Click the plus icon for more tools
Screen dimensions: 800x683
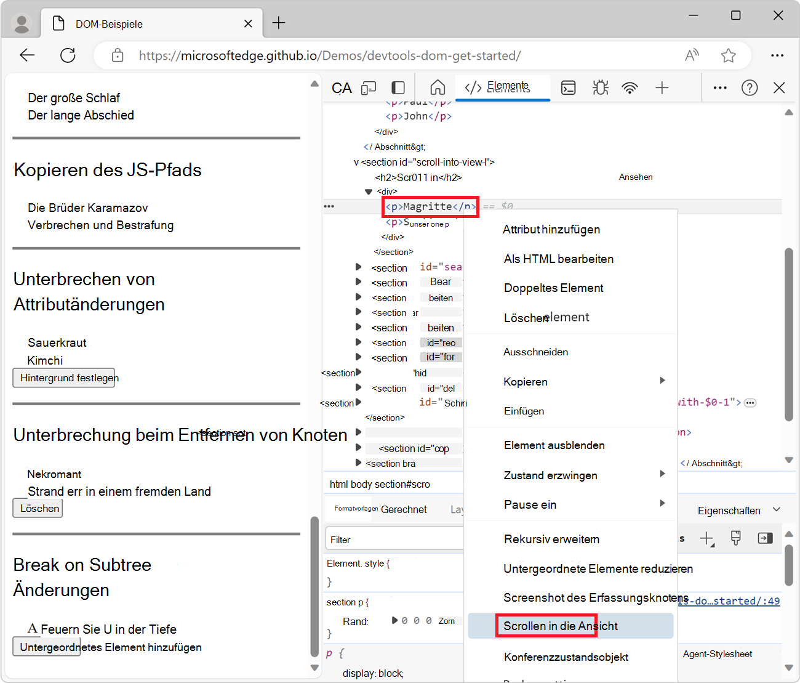(x=662, y=88)
